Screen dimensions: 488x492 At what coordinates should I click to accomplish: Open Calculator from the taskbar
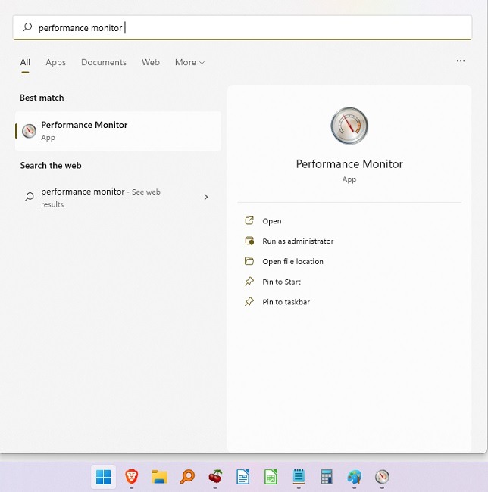[327, 477]
